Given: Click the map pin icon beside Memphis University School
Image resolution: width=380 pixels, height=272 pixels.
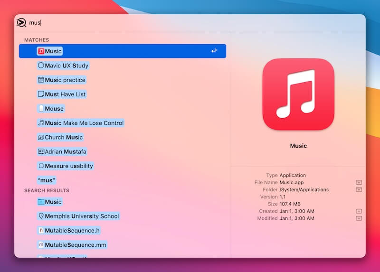Looking at the screenshot, I should click(41, 216).
